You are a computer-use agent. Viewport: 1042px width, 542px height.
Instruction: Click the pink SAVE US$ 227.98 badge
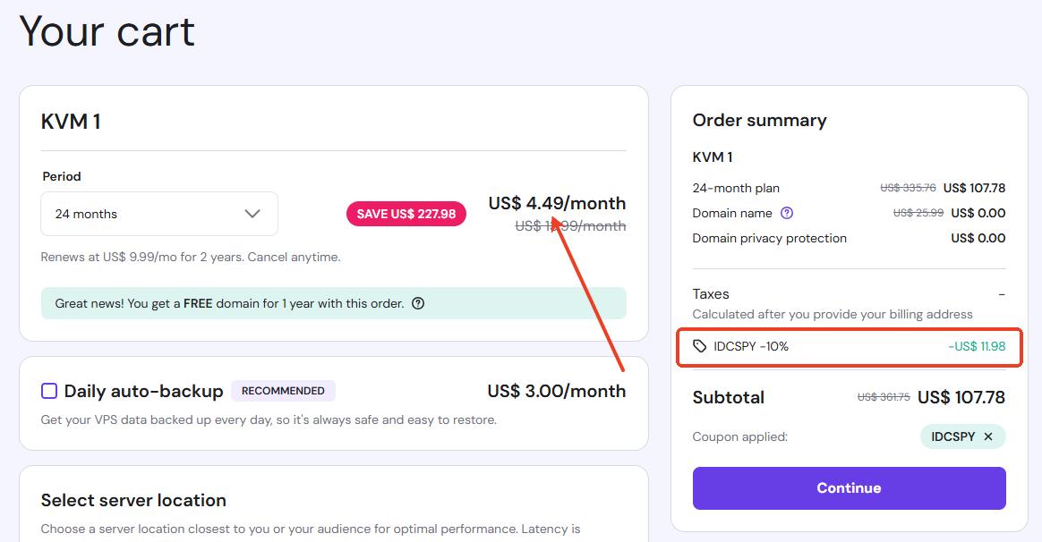[406, 214]
